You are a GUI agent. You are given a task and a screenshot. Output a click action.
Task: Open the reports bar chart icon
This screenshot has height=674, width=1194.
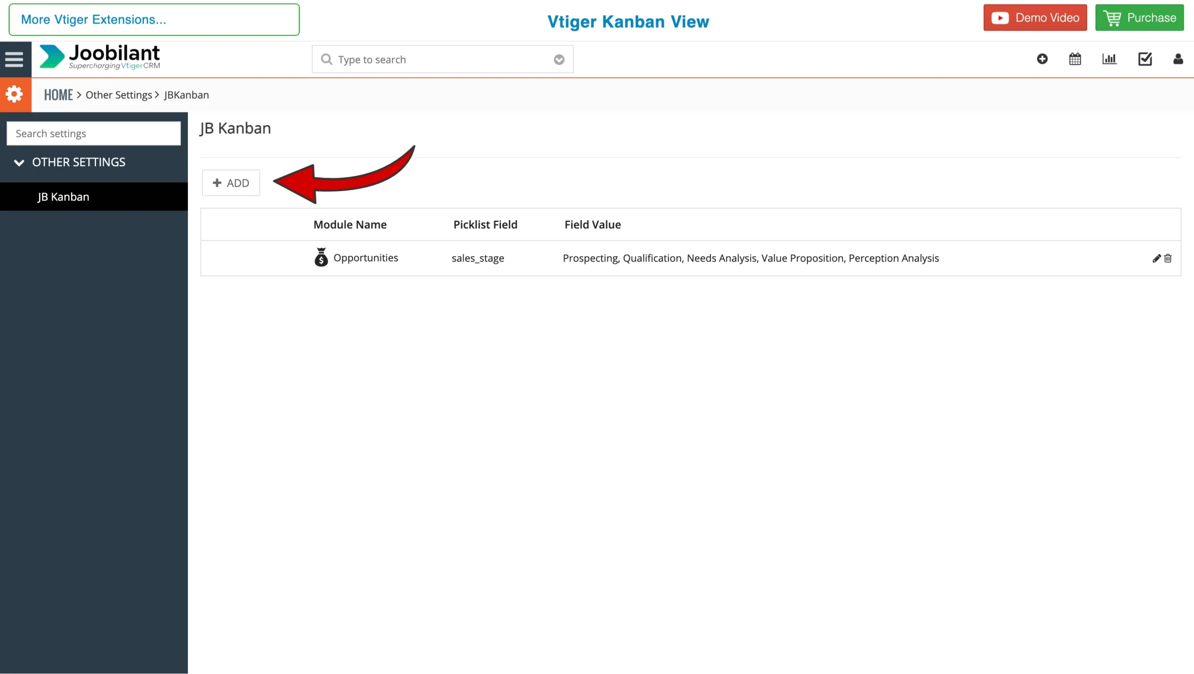point(1109,59)
